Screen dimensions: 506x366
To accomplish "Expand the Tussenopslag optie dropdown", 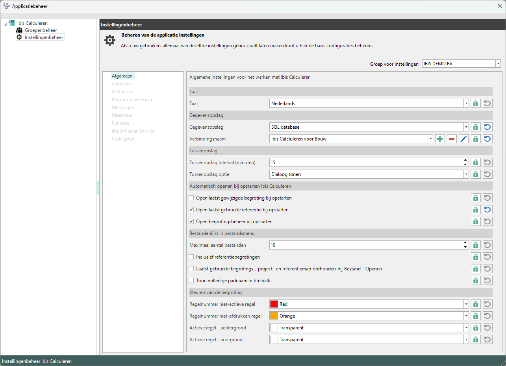I will coord(466,174).
